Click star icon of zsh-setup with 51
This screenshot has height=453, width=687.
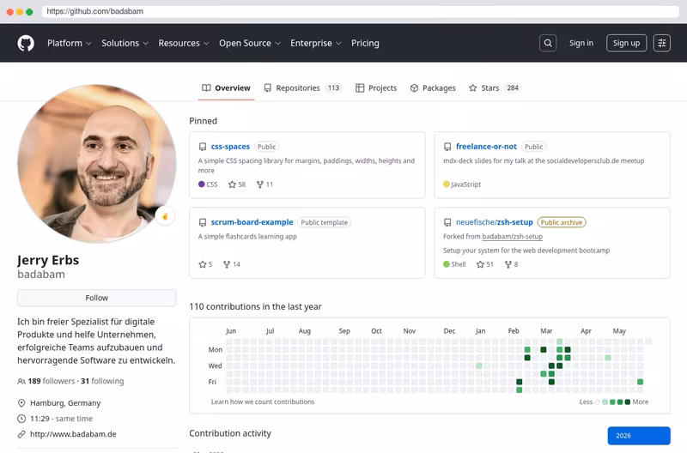(x=480, y=264)
